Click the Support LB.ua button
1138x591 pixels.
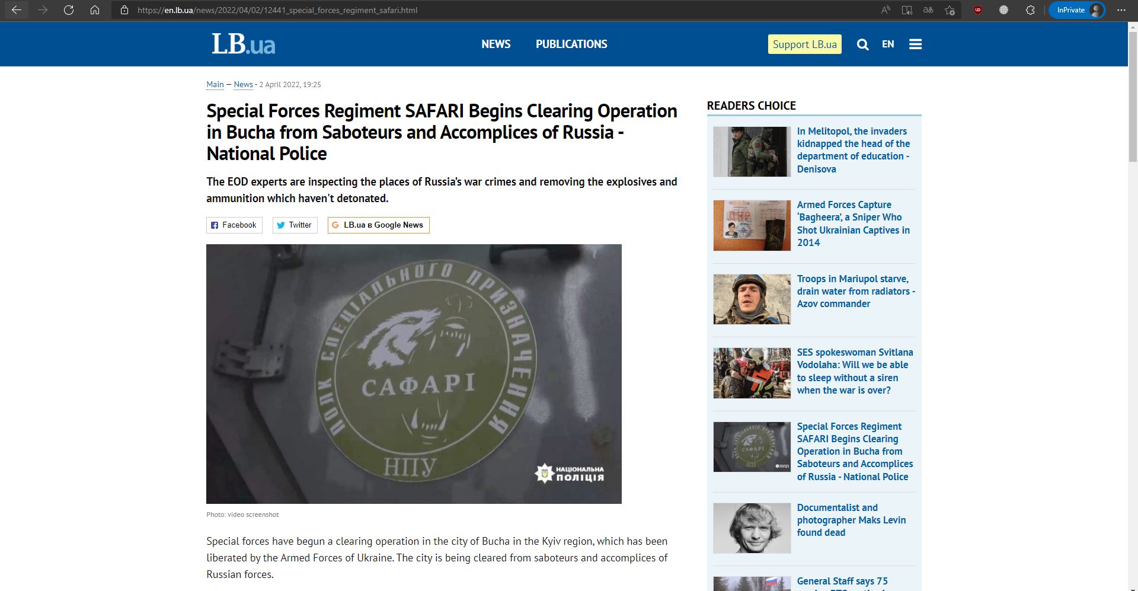804,44
